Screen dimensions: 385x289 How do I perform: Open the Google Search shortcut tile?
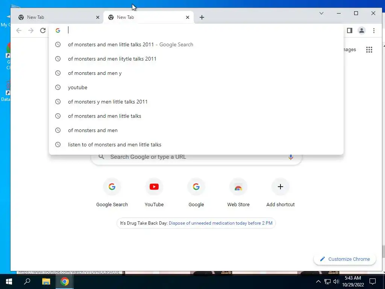coord(112,193)
